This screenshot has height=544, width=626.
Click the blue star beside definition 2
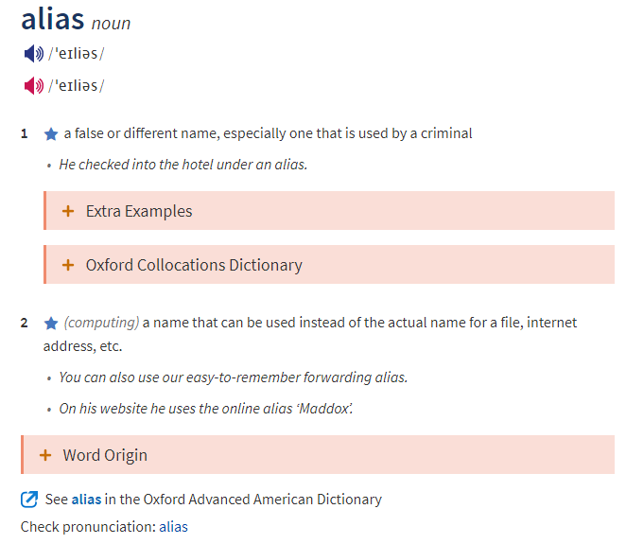click(x=51, y=324)
